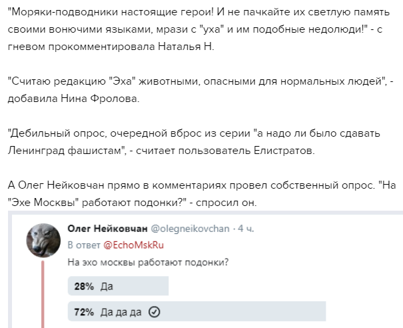Open the tweet timestamp 4 ч.
The height and width of the screenshot is (328, 403).
click(246, 229)
